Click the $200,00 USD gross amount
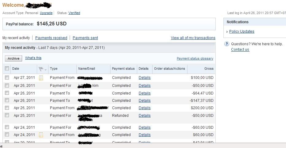The image size is (286, 148). (x=202, y=108)
